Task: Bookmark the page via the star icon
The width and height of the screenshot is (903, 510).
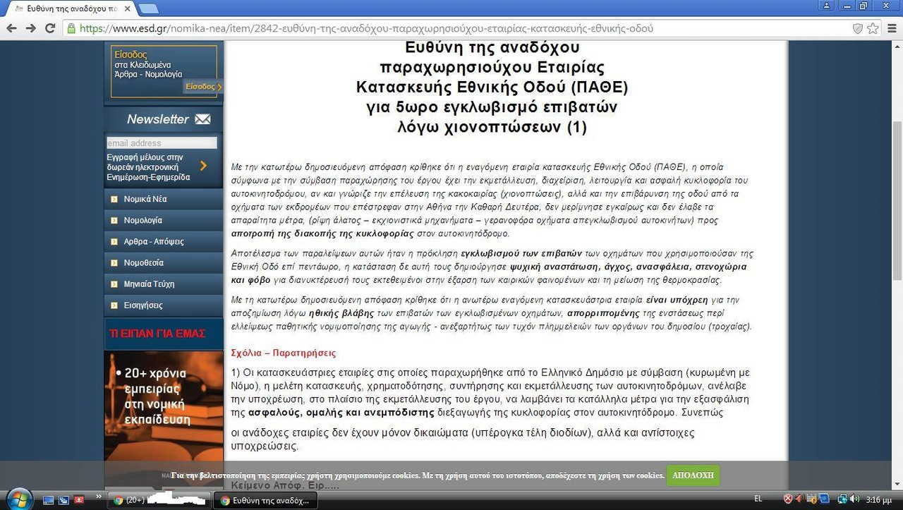Action: (x=873, y=29)
